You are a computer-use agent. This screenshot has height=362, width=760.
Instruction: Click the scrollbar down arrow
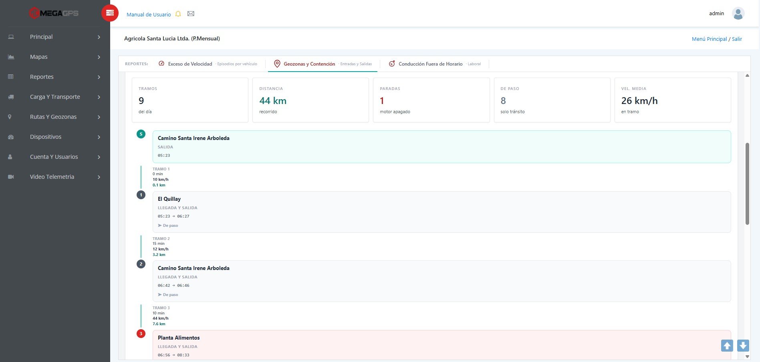tap(747, 356)
